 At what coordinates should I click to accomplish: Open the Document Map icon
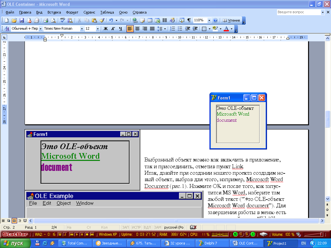pyautogui.click(x=182, y=20)
